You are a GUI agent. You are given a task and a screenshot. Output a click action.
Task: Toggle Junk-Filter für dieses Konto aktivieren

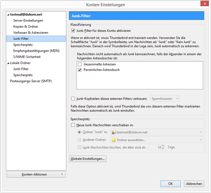pos(73,31)
